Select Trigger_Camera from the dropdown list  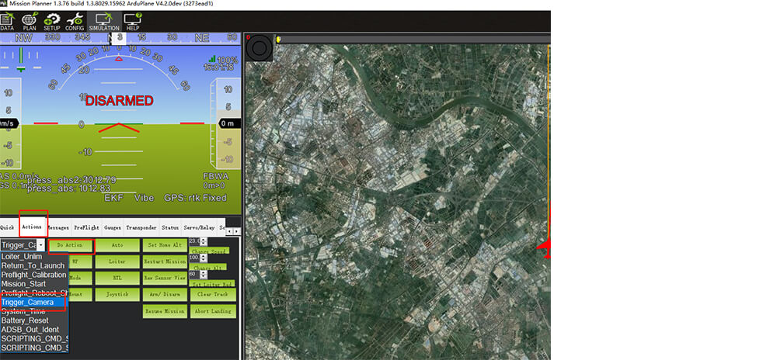[28, 302]
